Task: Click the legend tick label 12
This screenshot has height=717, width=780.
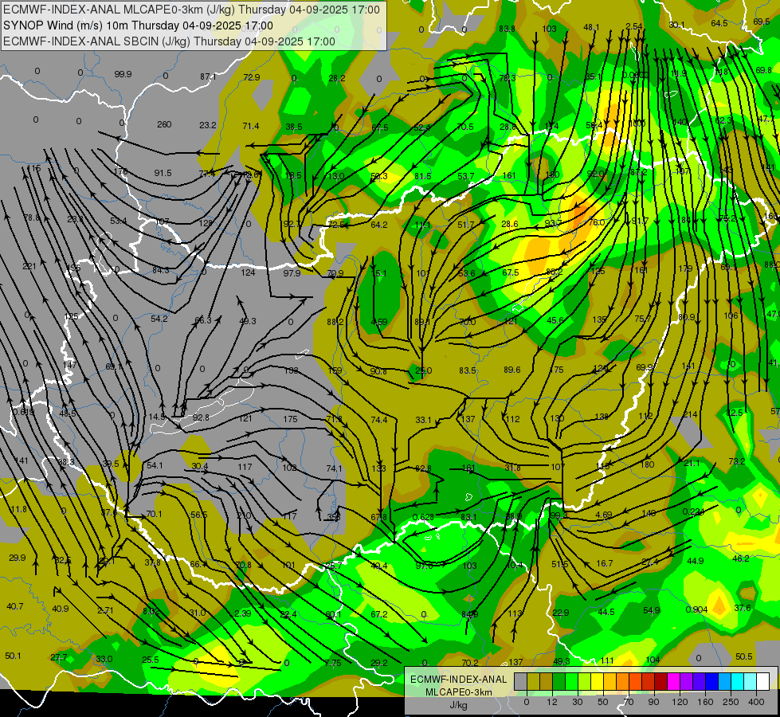Action: [x=551, y=702]
